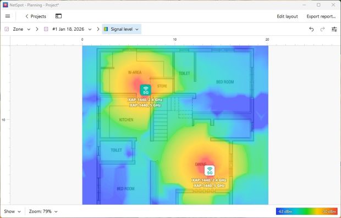Click the breadcrumb arrow after Zone
The height and width of the screenshot is (218, 341).
pyautogui.click(x=37, y=29)
